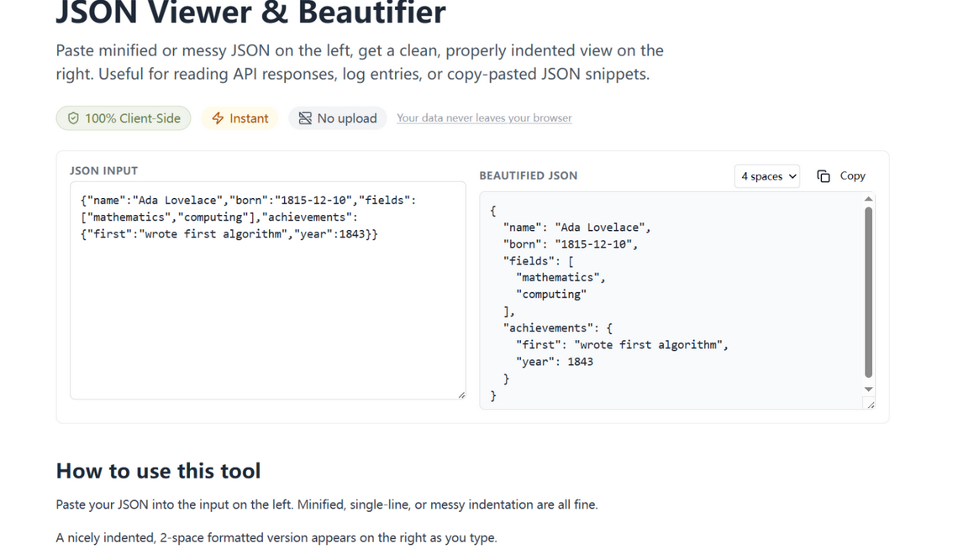Click the no-upload icon in No upload badge
Image resolution: width=958 pixels, height=554 pixels.
(305, 118)
